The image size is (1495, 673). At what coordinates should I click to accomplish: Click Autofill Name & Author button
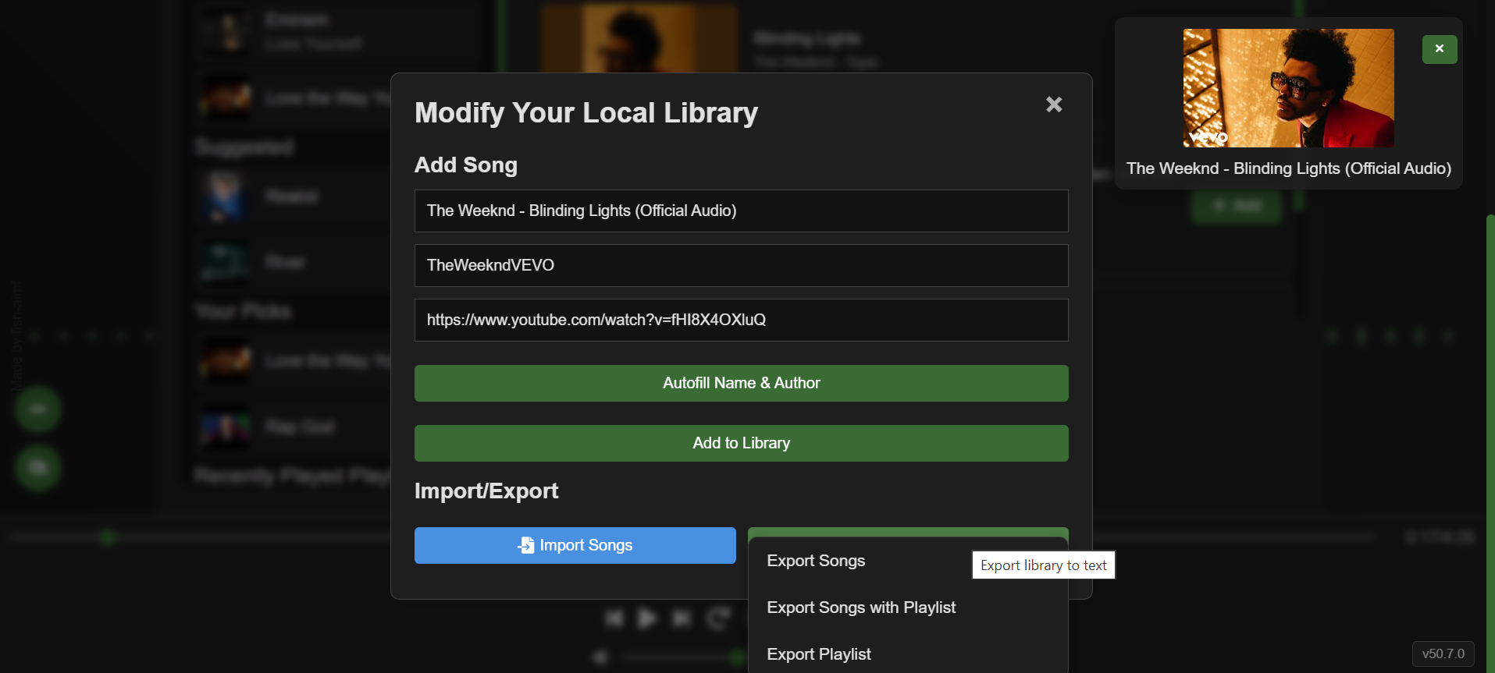coord(741,383)
